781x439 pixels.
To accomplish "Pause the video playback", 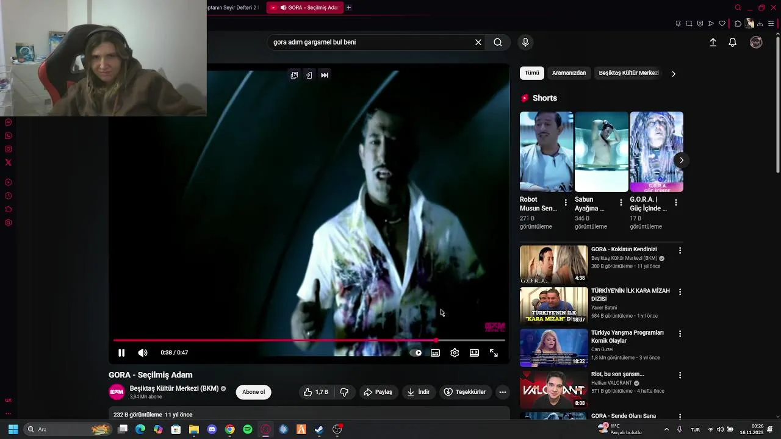I will pos(121,352).
